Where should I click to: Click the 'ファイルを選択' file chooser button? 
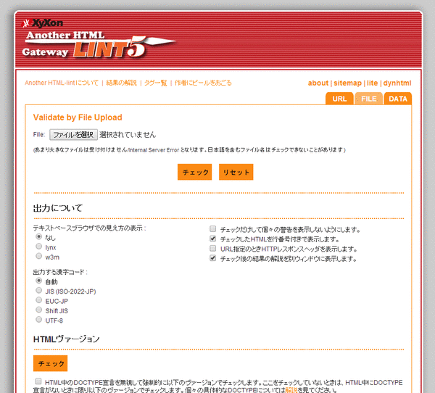pos(73,135)
